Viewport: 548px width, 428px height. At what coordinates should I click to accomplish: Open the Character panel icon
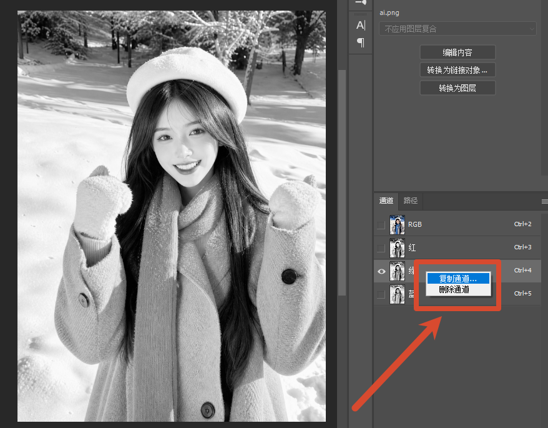click(361, 25)
